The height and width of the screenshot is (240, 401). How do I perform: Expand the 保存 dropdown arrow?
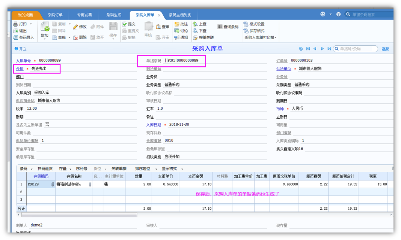point(113,39)
